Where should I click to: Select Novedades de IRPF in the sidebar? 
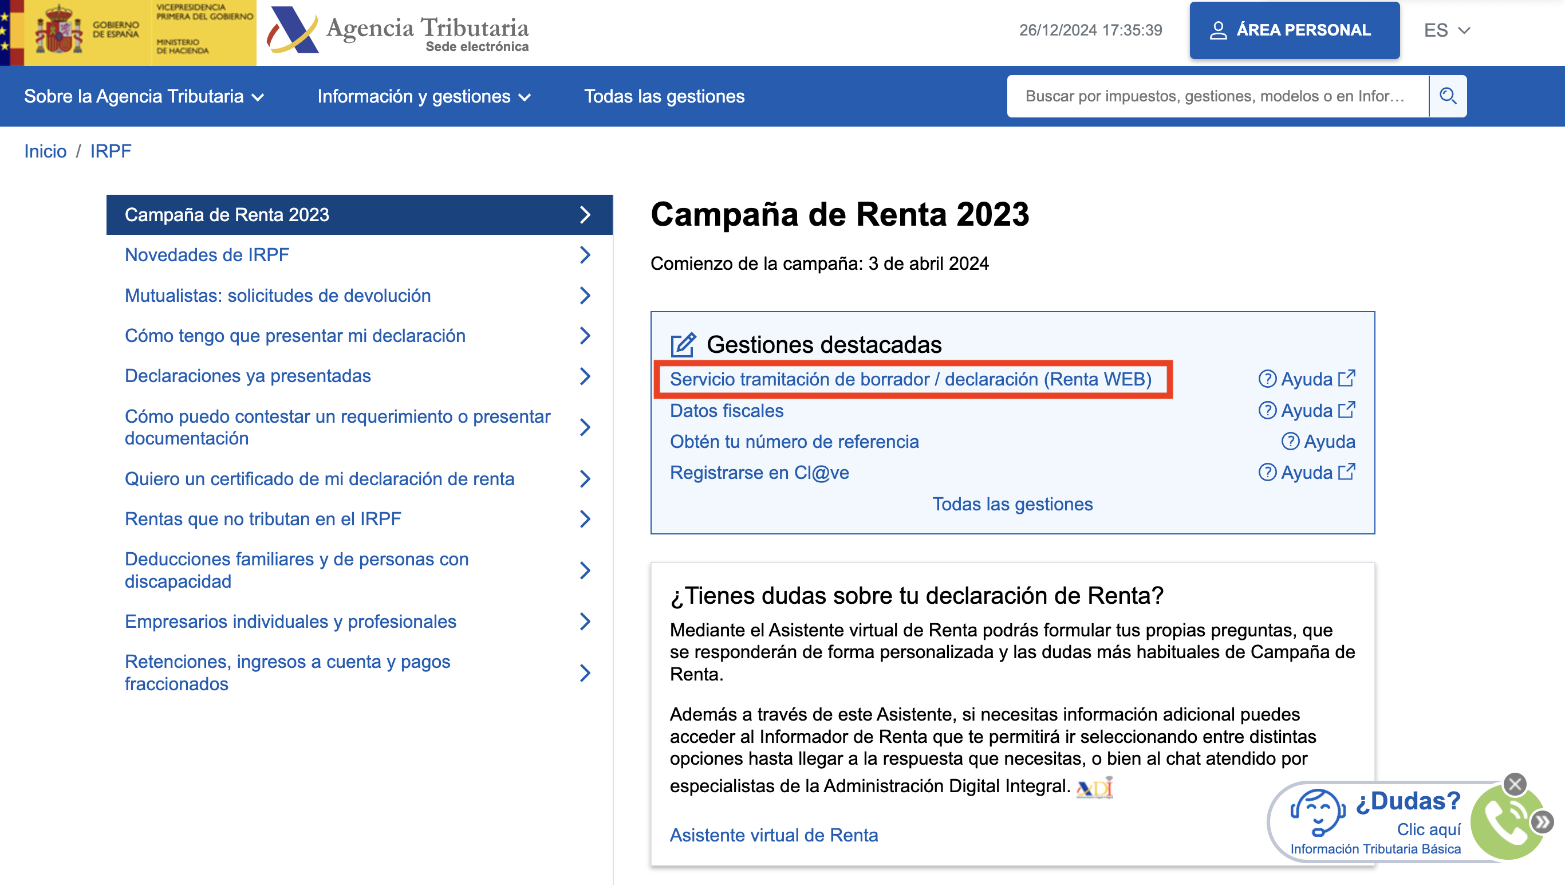[x=207, y=255]
